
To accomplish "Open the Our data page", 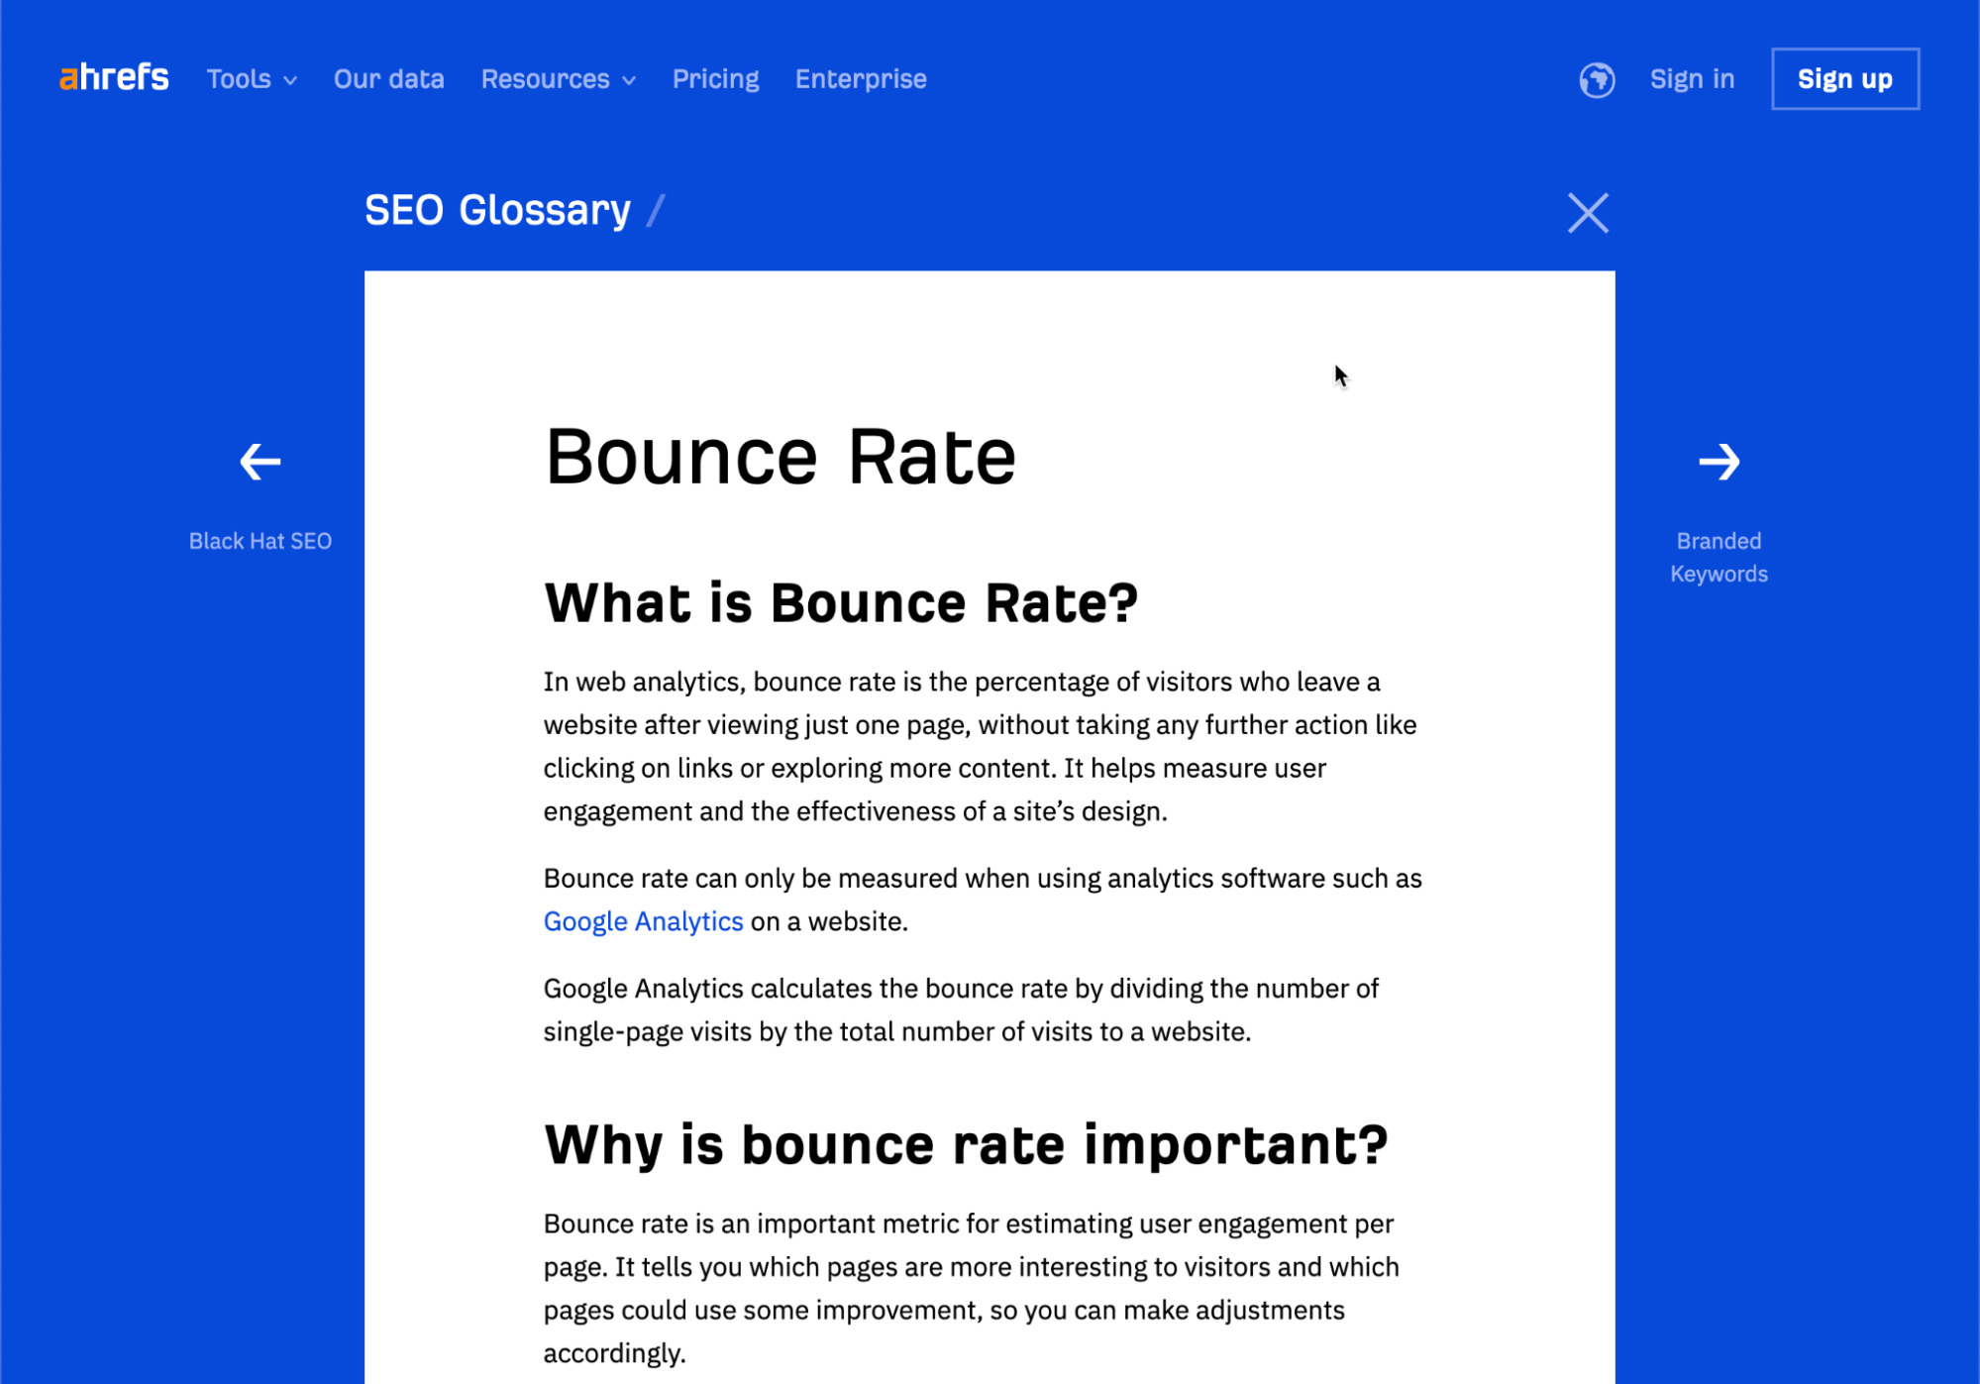I will point(389,78).
